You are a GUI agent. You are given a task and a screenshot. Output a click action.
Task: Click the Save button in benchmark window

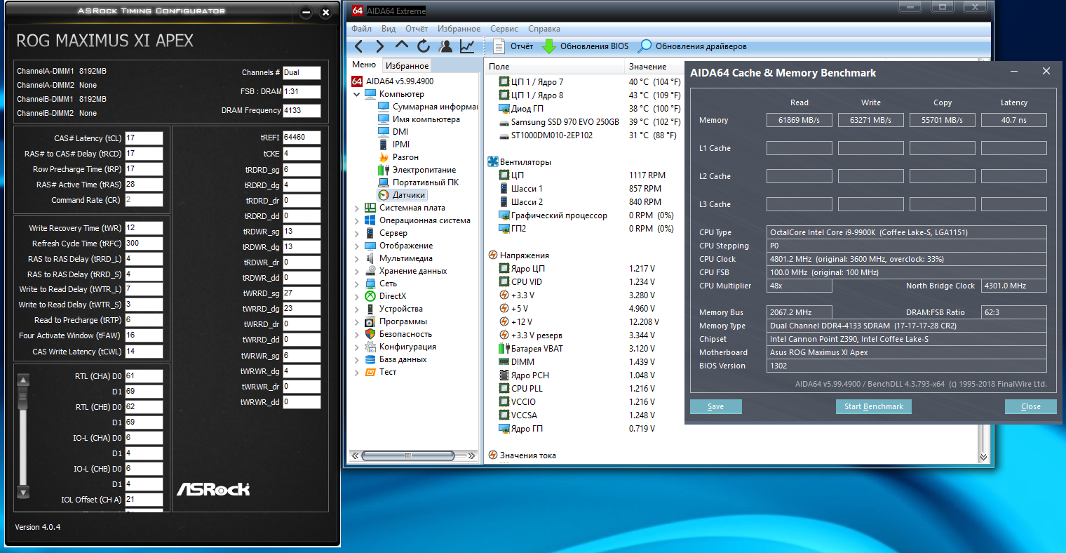click(715, 406)
